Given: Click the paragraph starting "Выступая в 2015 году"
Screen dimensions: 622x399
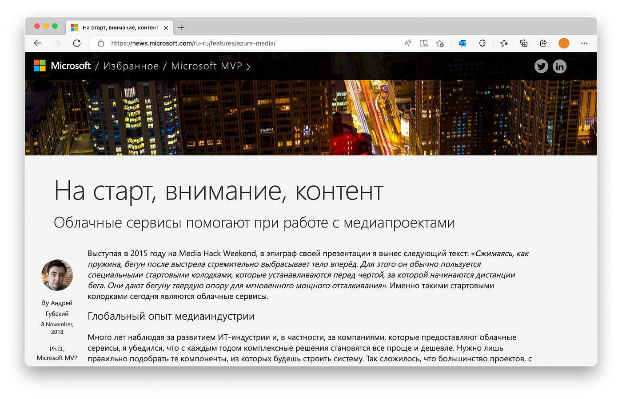Looking at the screenshot, I should click(x=309, y=275).
